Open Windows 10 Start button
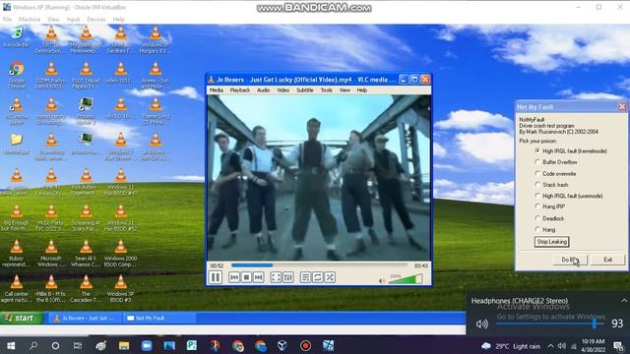 [11, 345]
